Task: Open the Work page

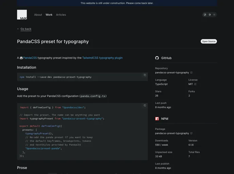Action: 49,15
